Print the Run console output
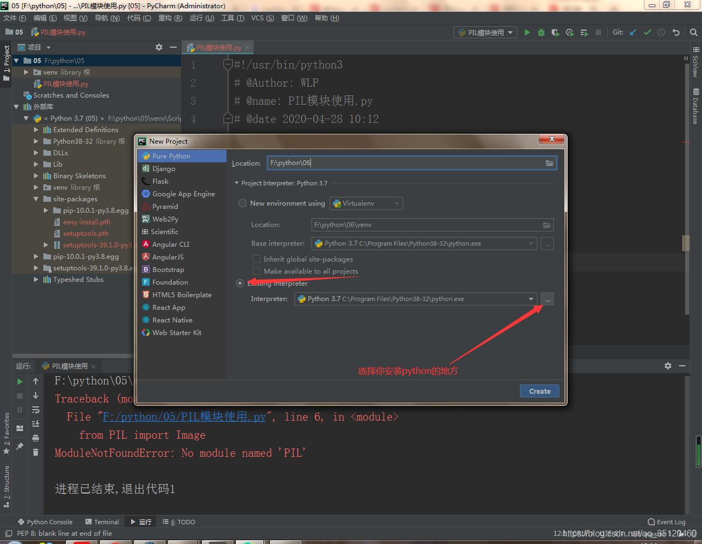Screen dimensions: 702x544 36,438
